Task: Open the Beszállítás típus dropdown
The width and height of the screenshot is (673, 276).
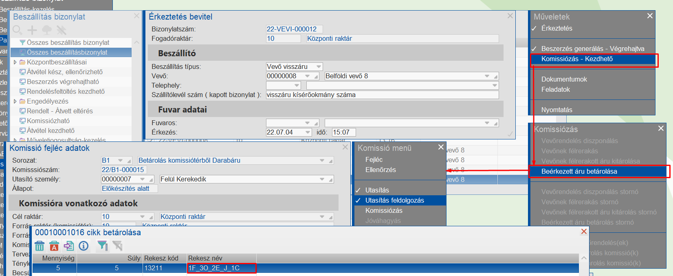Action: [319, 66]
